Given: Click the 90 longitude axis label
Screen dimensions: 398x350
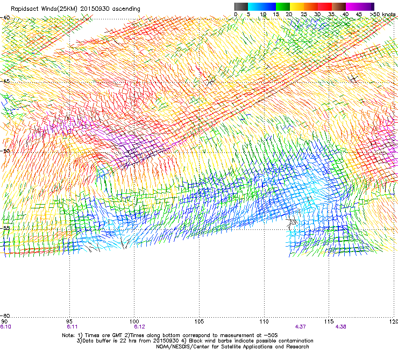Looking at the screenshot, I should coord(4,321).
